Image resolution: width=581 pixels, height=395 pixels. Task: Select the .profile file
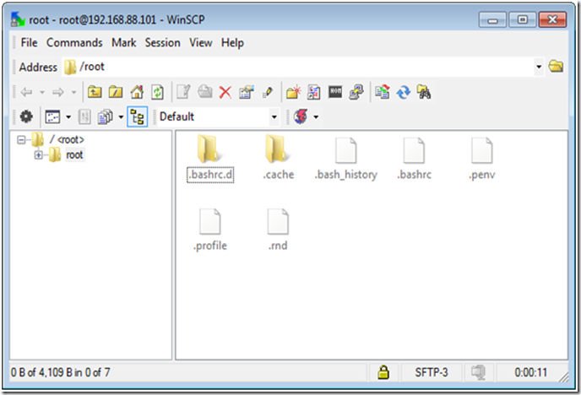(209, 230)
